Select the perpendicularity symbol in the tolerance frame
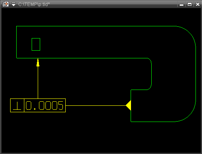Viewport: 202px width, 154px height. click(x=17, y=105)
